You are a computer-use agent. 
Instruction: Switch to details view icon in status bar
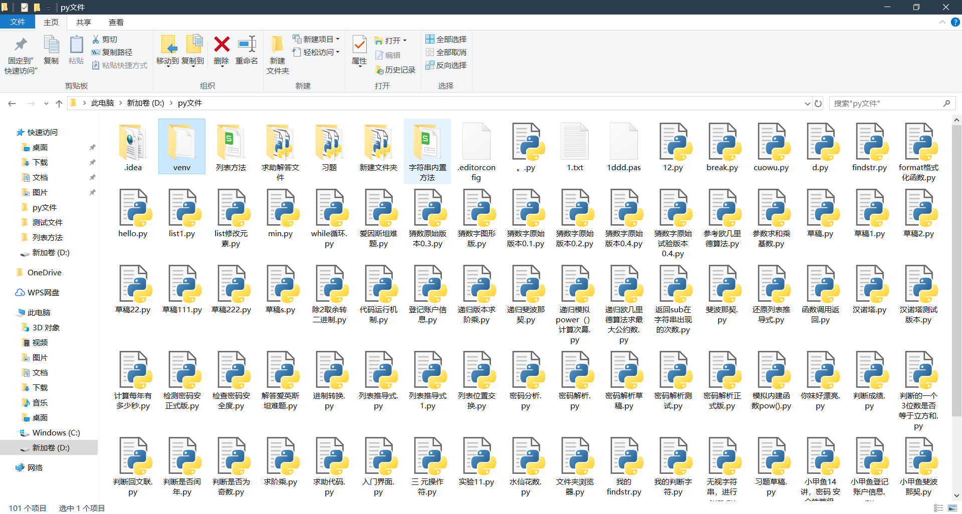[x=938, y=508]
